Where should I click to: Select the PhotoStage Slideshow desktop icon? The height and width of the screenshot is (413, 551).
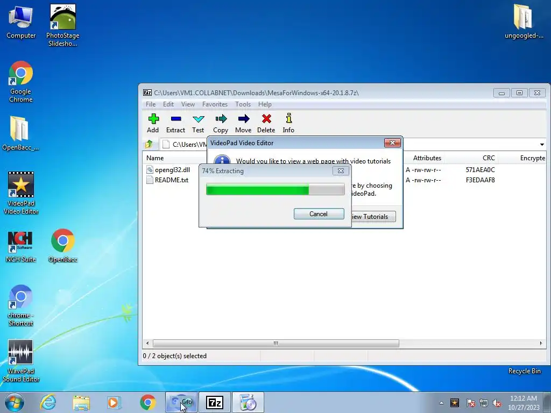62,25
